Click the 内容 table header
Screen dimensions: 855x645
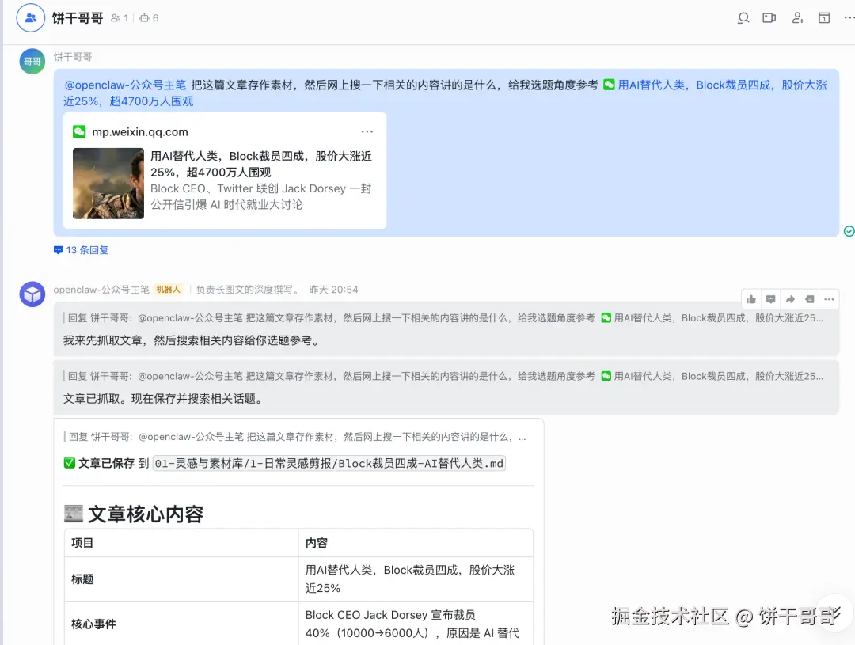(416, 542)
